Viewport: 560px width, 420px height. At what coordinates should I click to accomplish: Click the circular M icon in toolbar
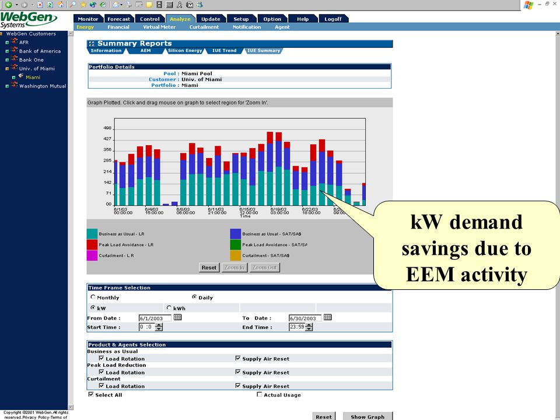pos(190,5)
